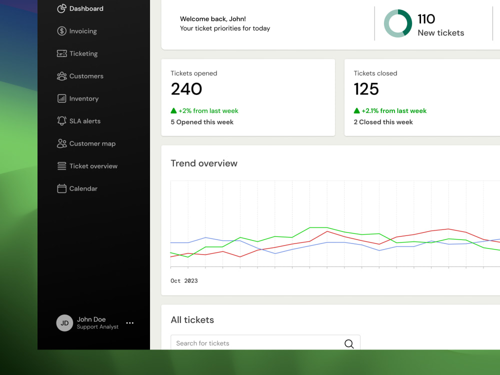Click the 125 Tickets closed value
The width and height of the screenshot is (500, 375).
(x=366, y=89)
